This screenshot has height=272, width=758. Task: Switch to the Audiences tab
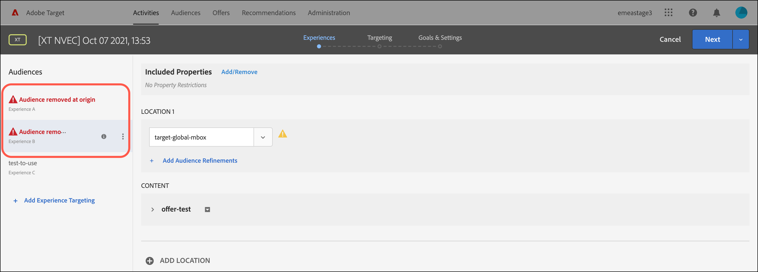(186, 13)
